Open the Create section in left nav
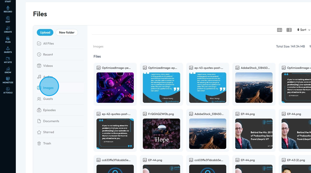 (8, 30)
